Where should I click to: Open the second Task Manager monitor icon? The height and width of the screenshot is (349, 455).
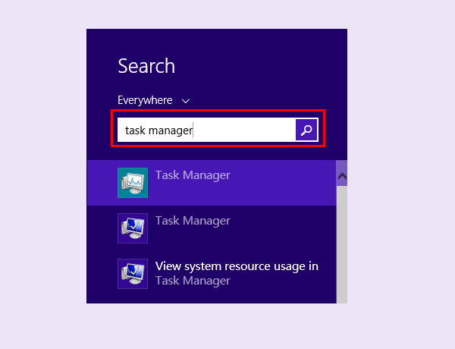click(x=133, y=228)
